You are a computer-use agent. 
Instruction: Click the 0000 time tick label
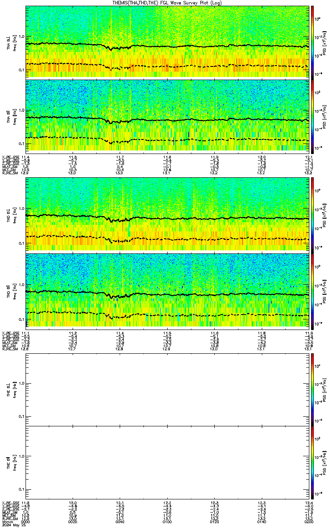coord(26,522)
